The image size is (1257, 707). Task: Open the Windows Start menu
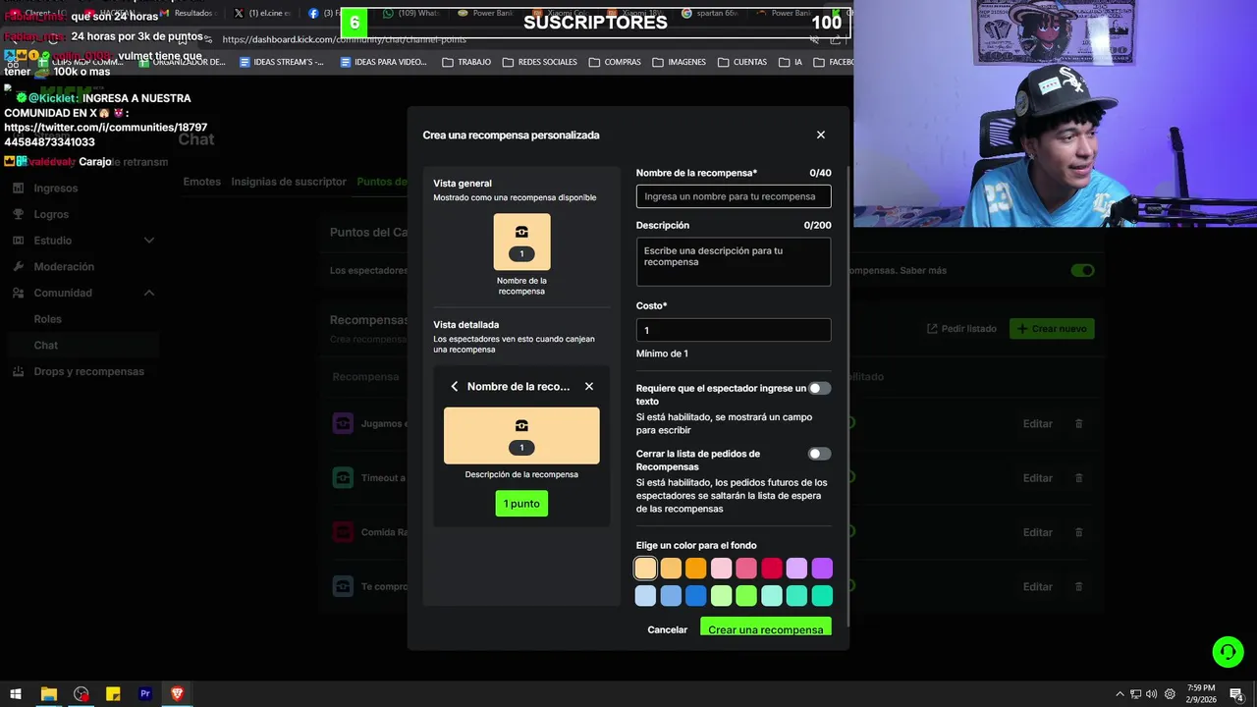pyautogui.click(x=16, y=693)
